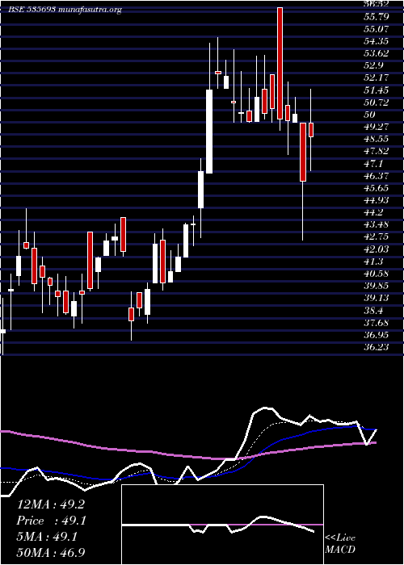Click the tallest red candle reaching the chart top

pos(280,63)
